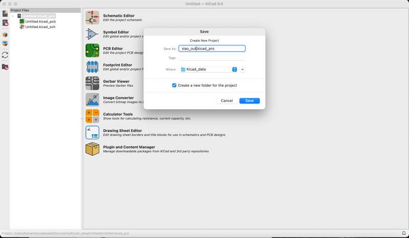
Task: Click the Calculator Tools label
Action: 118,114
